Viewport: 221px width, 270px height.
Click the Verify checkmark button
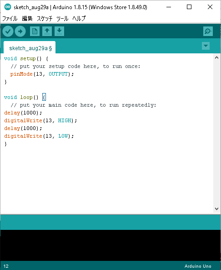tap(8, 31)
